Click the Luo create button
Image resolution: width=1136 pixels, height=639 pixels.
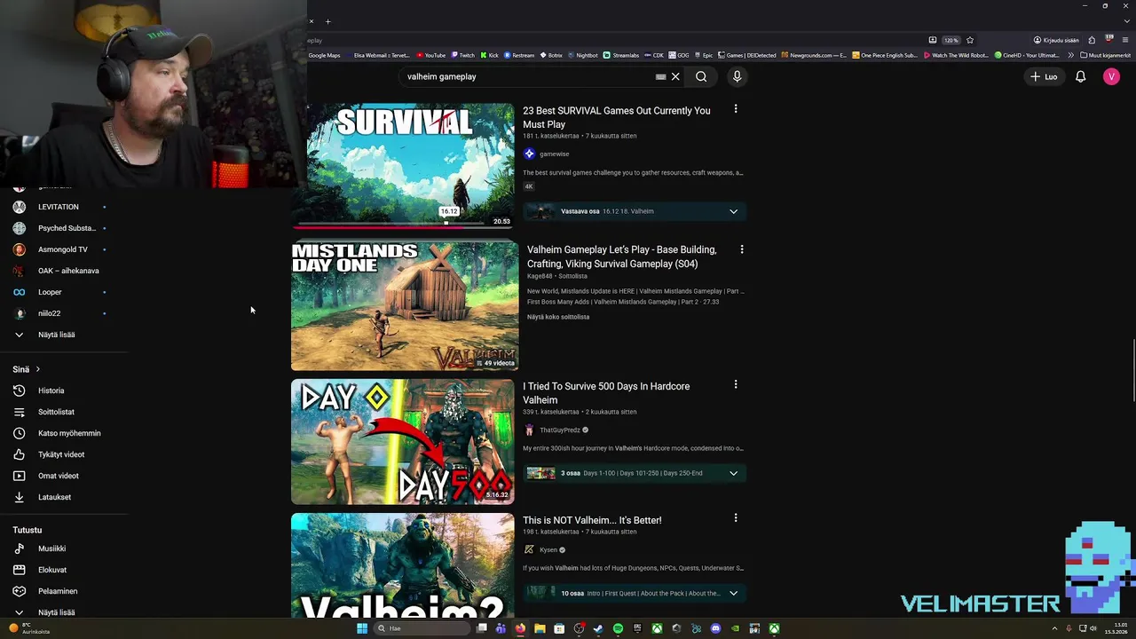1044,76
